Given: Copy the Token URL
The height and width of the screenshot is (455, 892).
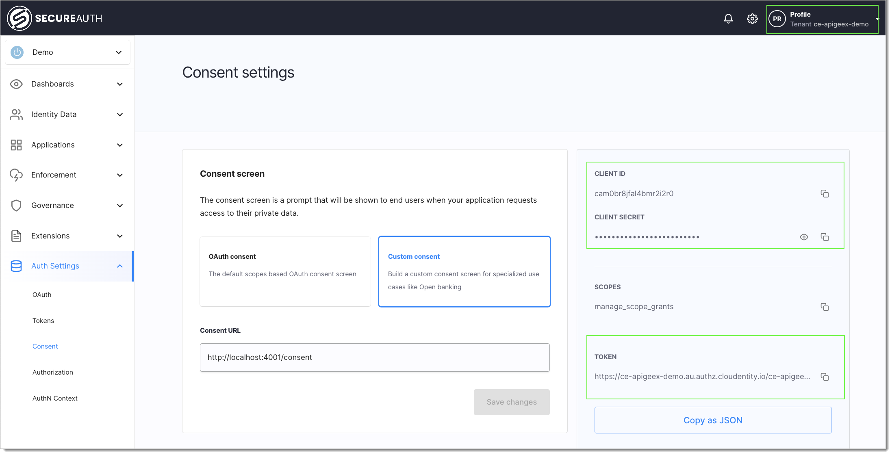Looking at the screenshot, I should tap(825, 377).
